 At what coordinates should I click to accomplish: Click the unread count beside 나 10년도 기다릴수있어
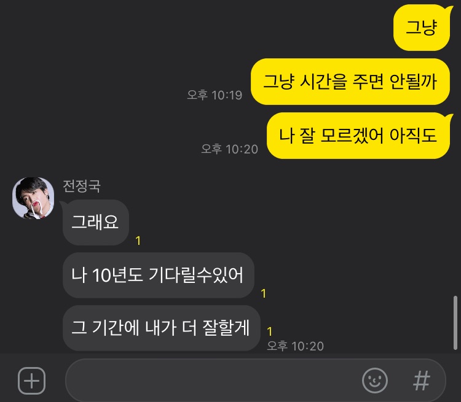(264, 293)
